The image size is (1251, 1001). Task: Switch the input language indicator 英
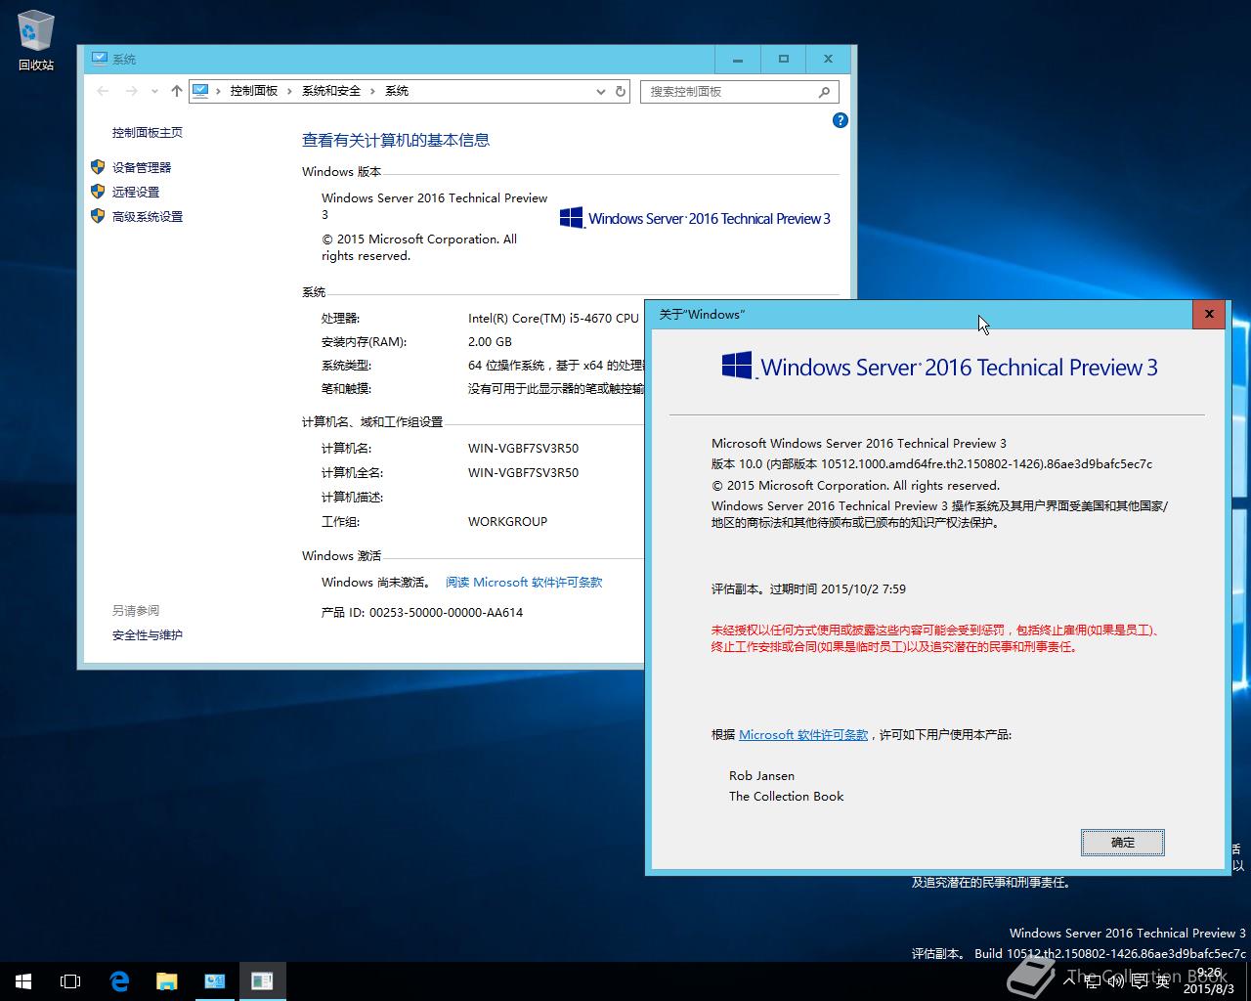click(x=1162, y=981)
